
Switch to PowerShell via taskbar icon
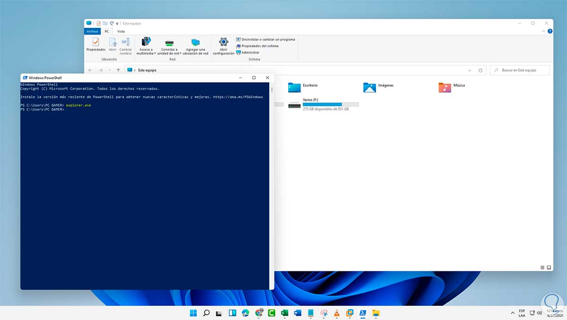(363, 313)
